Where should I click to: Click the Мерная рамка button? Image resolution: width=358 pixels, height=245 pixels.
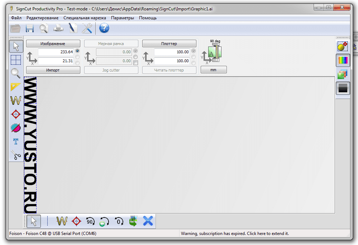pos(111,44)
